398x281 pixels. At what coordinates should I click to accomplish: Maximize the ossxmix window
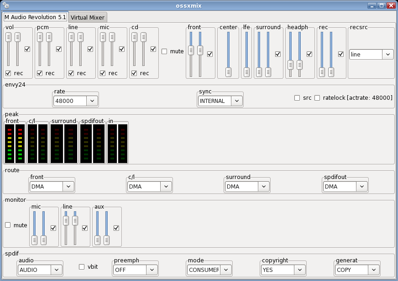[x=382, y=5]
